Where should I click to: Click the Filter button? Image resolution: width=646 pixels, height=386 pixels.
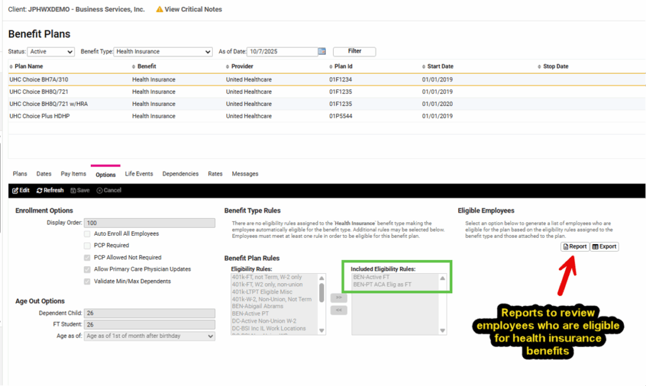click(x=354, y=52)
